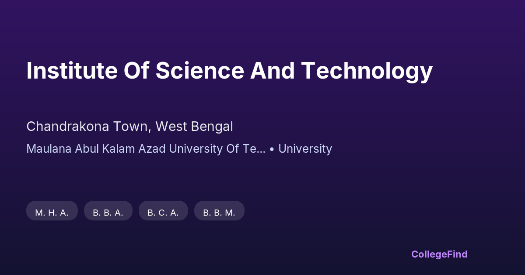The image size is (525, 275).
Task: Click the West Bengal state name
Action: [x=194, y=127]
